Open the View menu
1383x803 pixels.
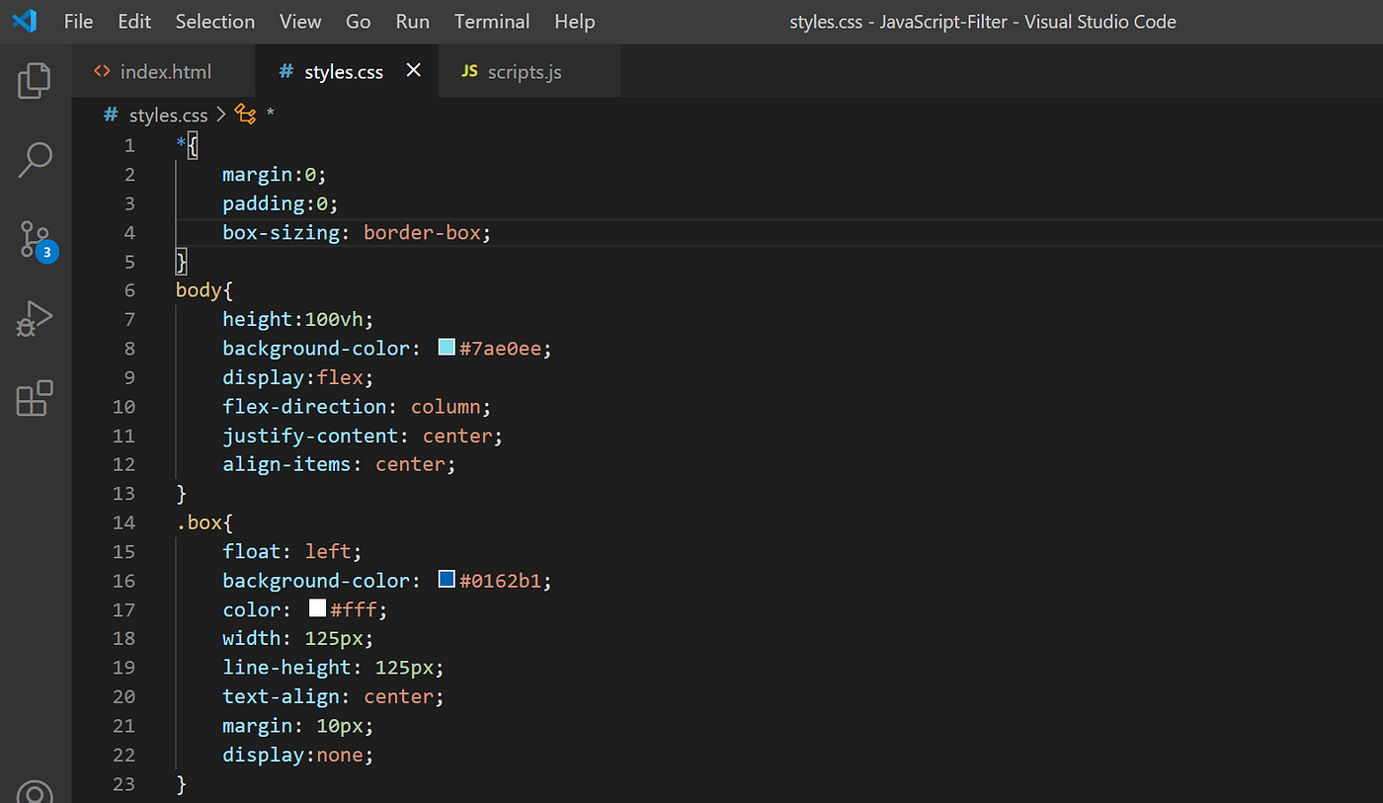300,22
